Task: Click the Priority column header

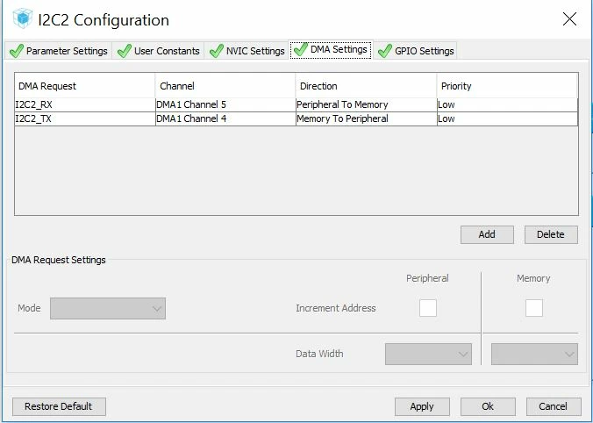Action: (x=507, y=86)
